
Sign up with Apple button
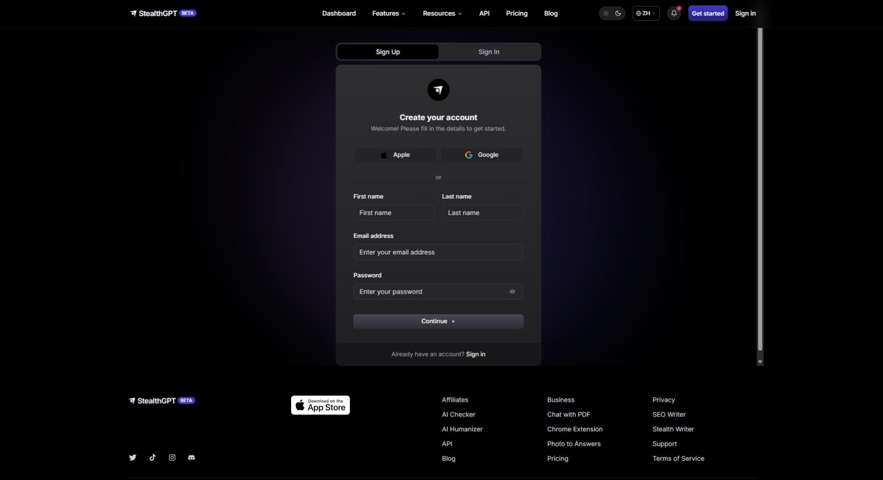395,155
